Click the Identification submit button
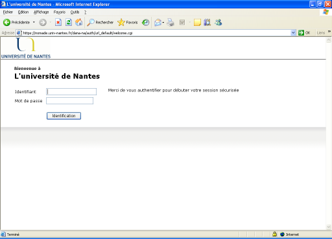332x239 pixels. 64,116
